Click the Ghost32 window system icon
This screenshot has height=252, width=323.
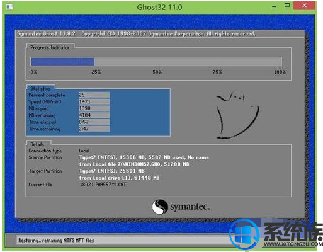[x=9, y=7]
